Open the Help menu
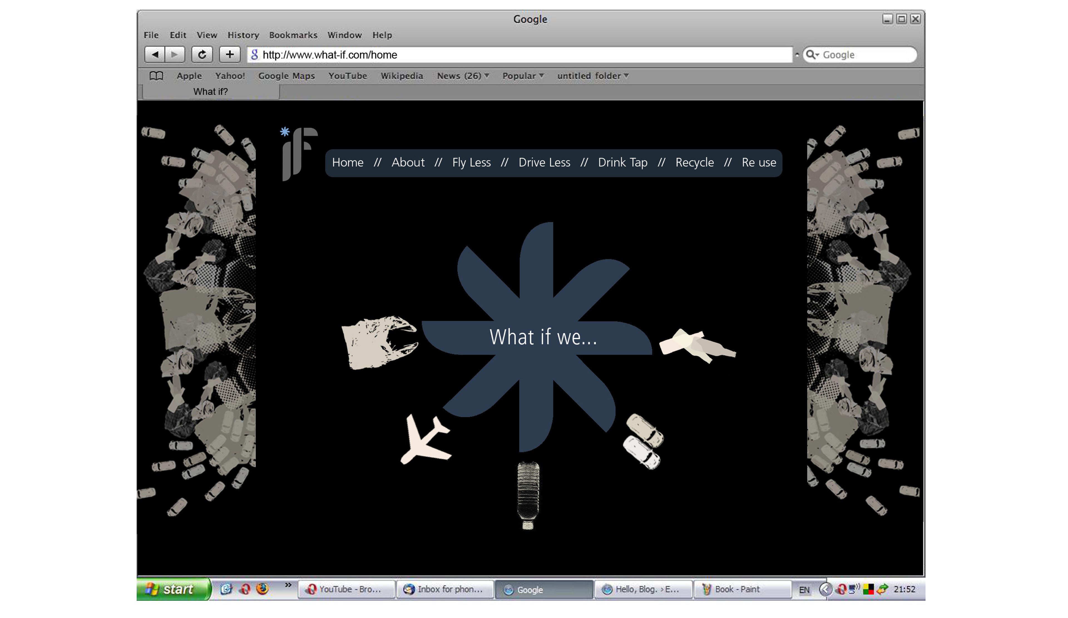 pyautogui.click(x=382, y=35)
